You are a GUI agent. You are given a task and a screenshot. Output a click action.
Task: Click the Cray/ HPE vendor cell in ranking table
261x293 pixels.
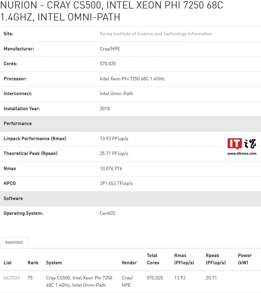(127, 281)
